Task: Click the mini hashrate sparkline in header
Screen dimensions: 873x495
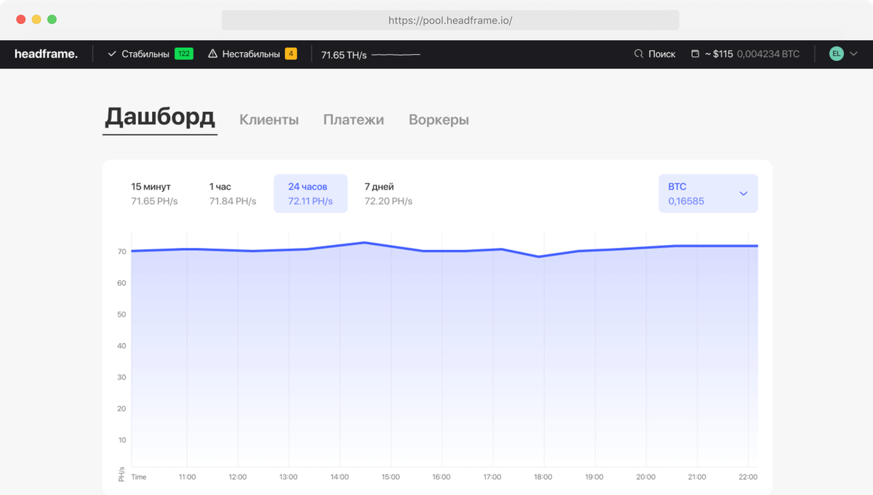Action: coord(396,55)
